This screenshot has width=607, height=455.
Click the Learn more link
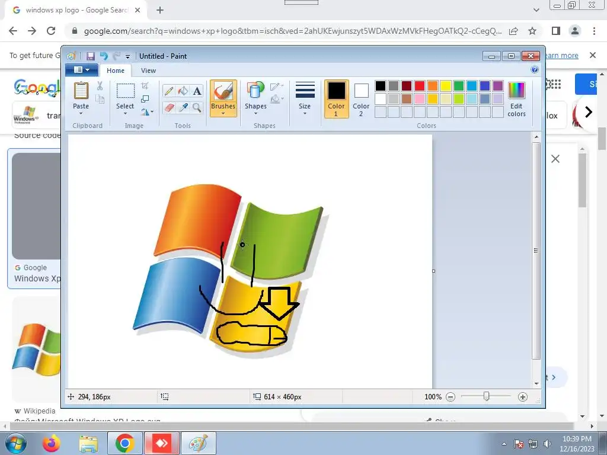(x=561, y=56)
